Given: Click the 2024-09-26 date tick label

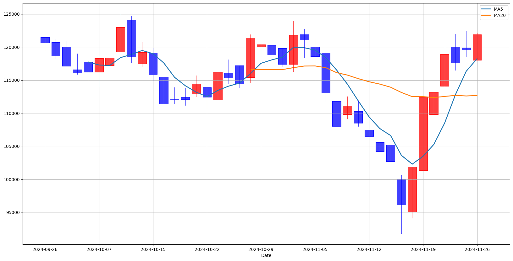Looking at the screenshot, I should [45, 249].
